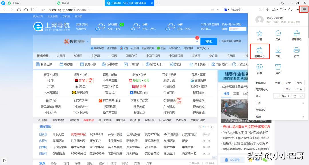Refresh the page with the reload icon

click(x=19, y=9)
